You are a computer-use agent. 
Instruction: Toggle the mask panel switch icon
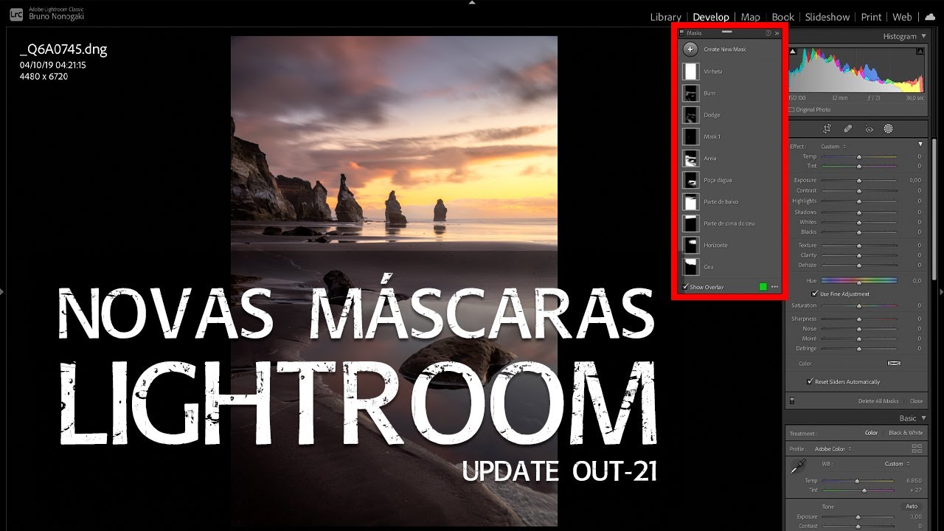coord(792,401)
